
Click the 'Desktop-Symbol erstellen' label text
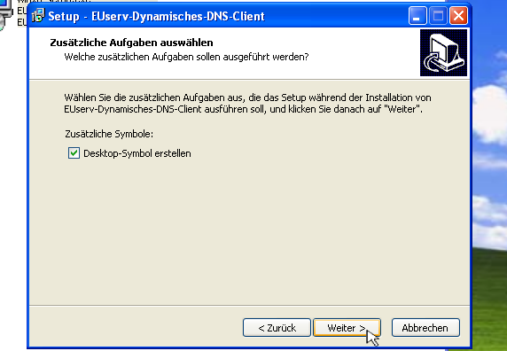137,153
